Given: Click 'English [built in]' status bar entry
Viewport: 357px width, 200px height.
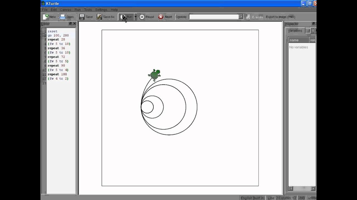Looking at the screenshot, I should [253, 198].
